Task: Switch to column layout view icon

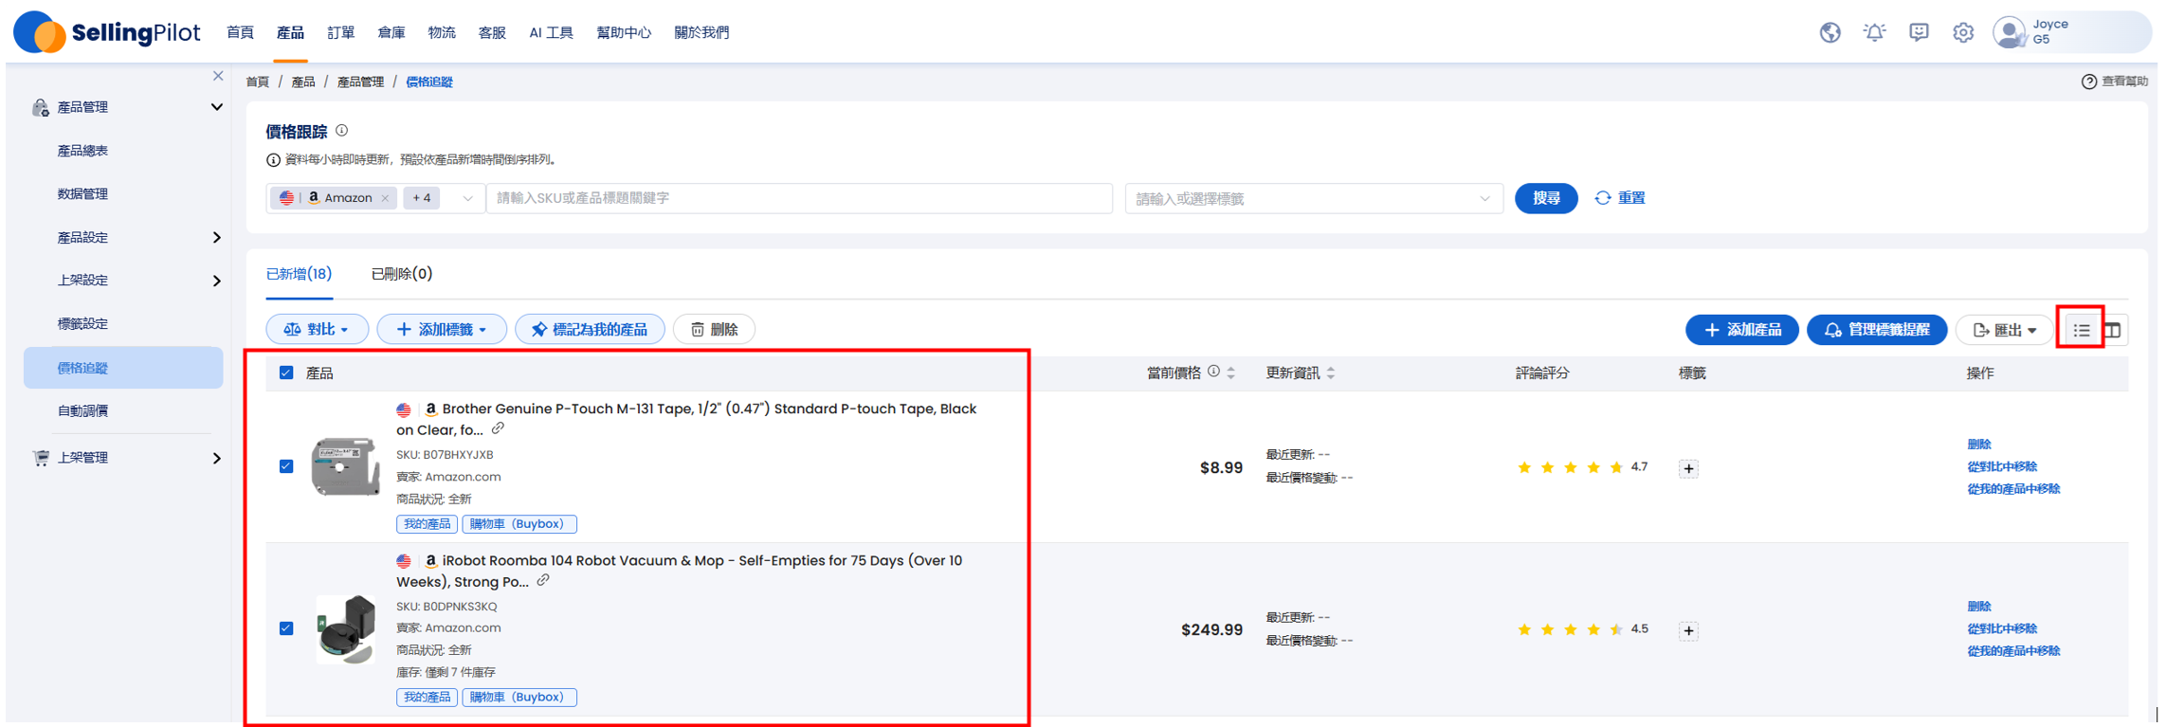Action: tap(2113, 330)
